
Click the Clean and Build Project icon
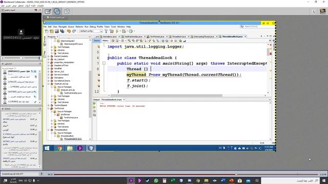(x=112, y=31)
